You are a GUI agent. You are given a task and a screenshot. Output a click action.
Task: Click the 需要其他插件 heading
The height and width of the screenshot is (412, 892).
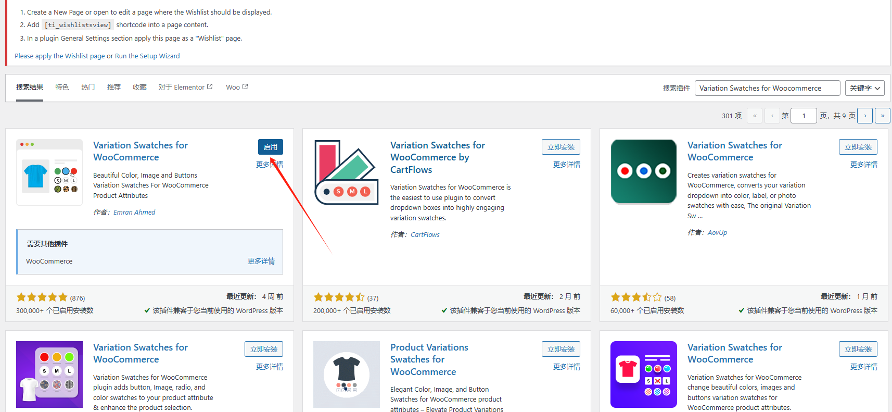(47, 244)
